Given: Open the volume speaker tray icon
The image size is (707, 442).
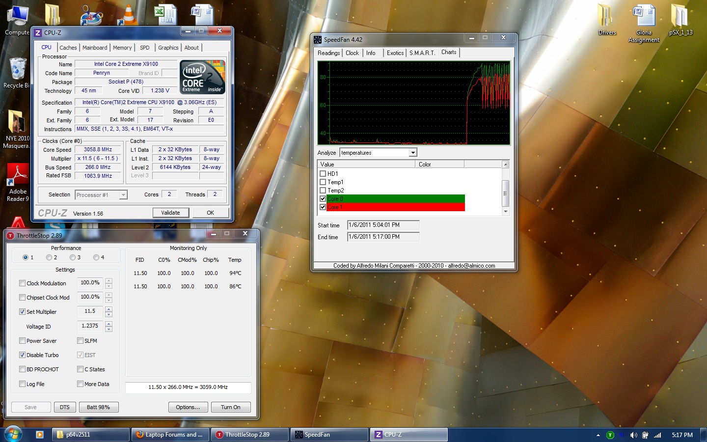Looking at the screenshot, I should (x=633, y=435).
